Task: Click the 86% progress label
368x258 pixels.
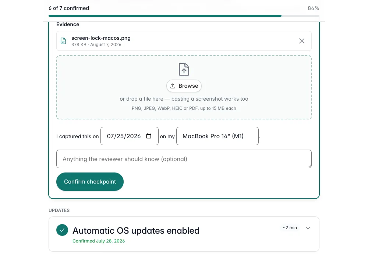Action: [313, 8]
